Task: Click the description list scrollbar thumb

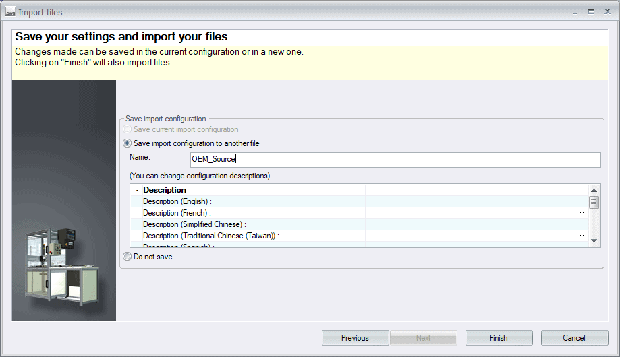Action: click(x=594, y=203)
